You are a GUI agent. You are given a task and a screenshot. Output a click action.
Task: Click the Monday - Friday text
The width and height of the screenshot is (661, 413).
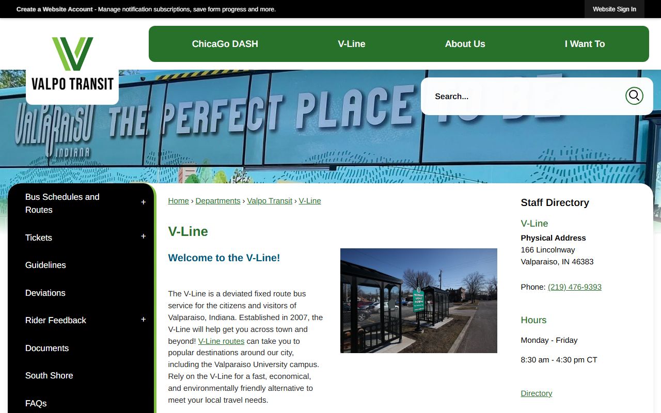[549, 340]
